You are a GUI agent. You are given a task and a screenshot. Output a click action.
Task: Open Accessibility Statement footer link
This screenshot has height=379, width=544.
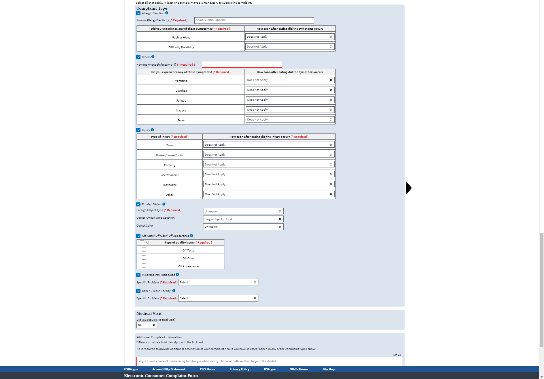coord(169,369)
